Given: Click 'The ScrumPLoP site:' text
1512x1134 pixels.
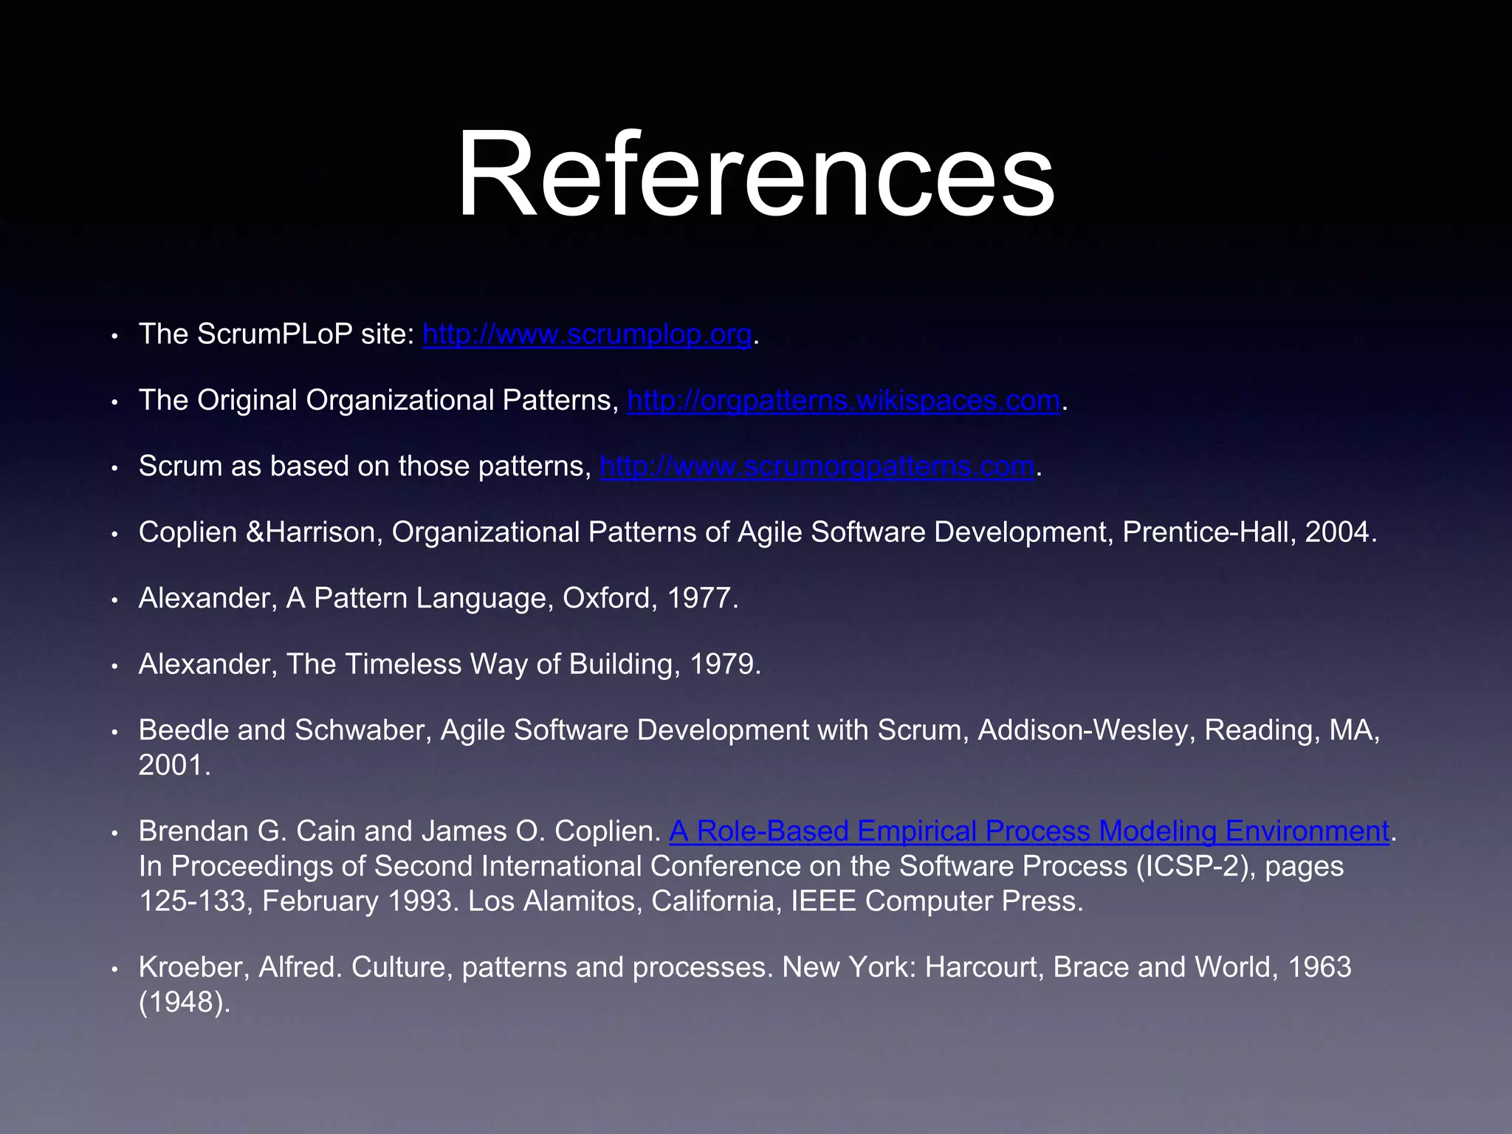Looking at the screenshot, I should tap(277, 334).
